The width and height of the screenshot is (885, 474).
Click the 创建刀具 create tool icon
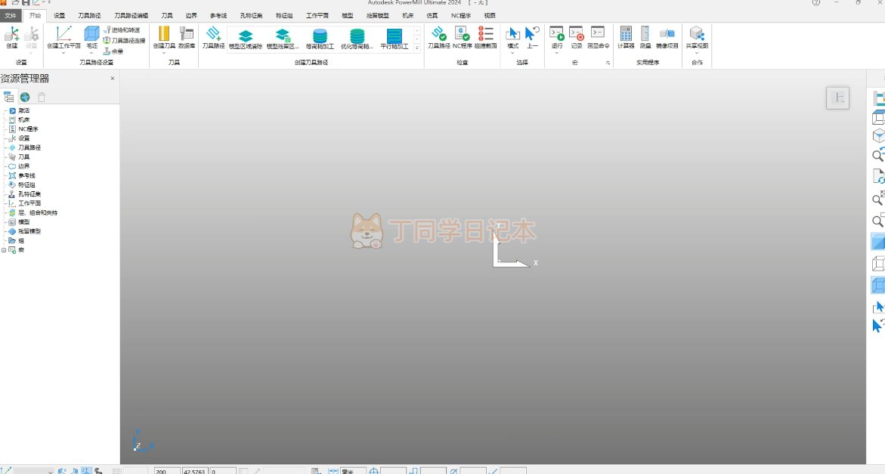point(164,37)
